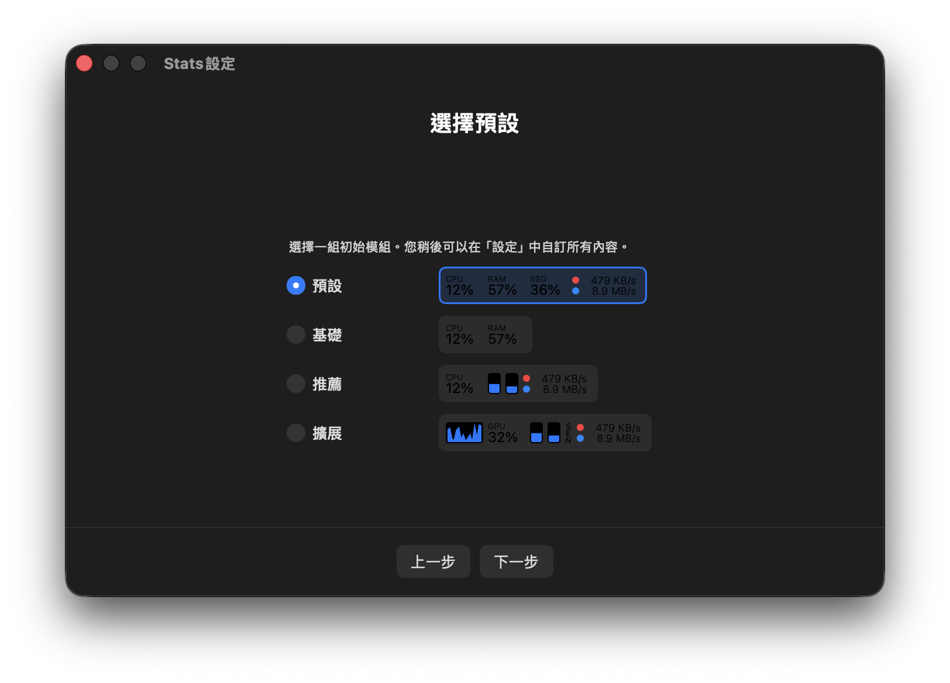Select the 擴展 radio button
Viewport: 950px width, 683px height.
[x=296, y=433]
